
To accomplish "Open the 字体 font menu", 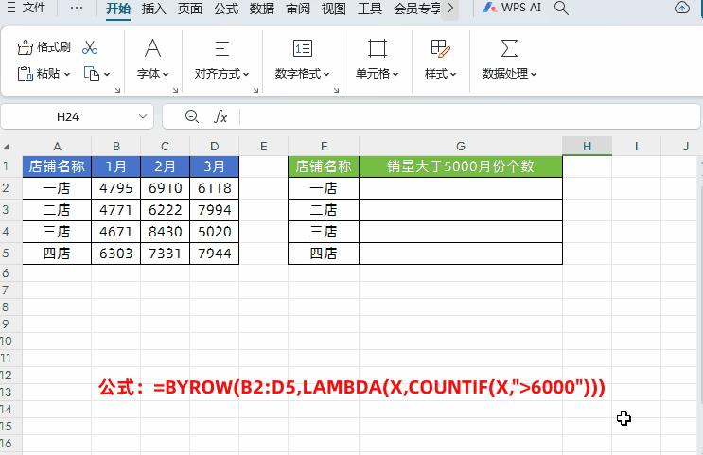I will click(x=153, y=59).
